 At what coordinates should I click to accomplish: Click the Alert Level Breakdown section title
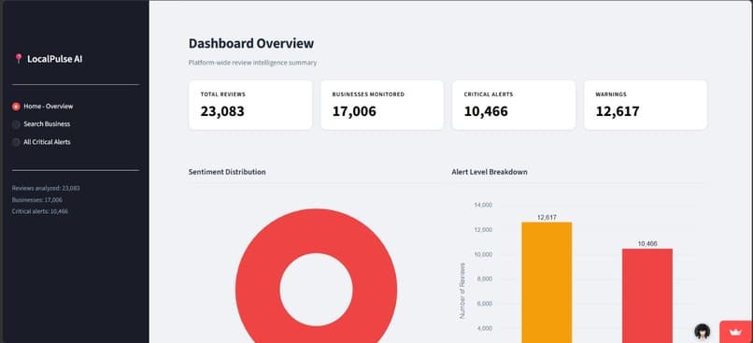tap(490, 172)
